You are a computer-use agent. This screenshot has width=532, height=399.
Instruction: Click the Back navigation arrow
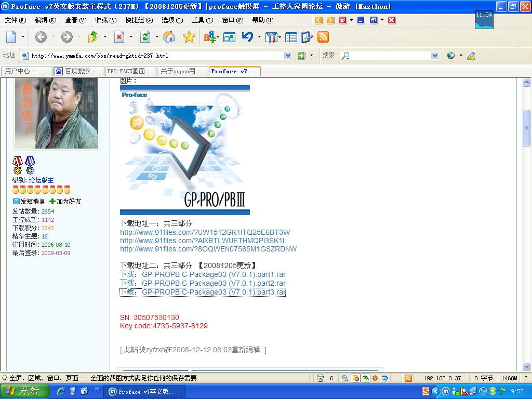[x=41, y=37]
